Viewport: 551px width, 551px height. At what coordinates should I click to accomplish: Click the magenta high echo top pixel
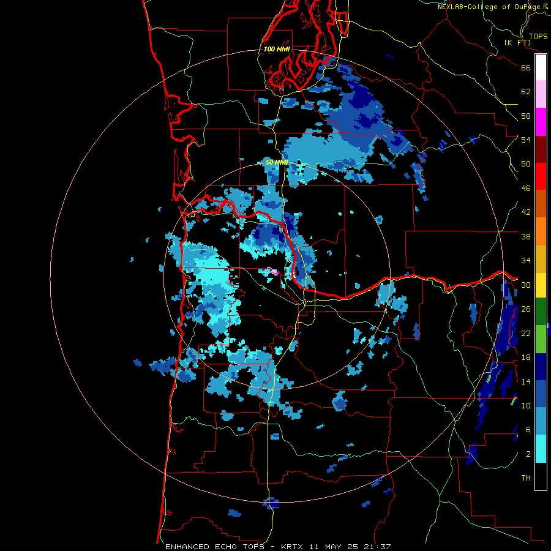[x=276, y=272]
